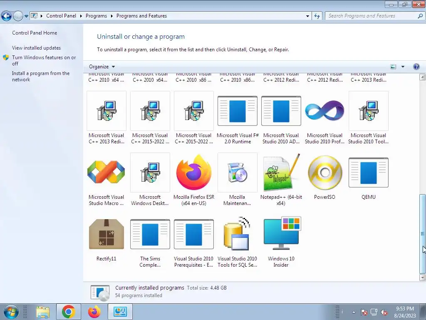Open the recent pages dropdown arrow
Image resolution: width=426 pixels, height=320 pixels.
pos(26,16)
